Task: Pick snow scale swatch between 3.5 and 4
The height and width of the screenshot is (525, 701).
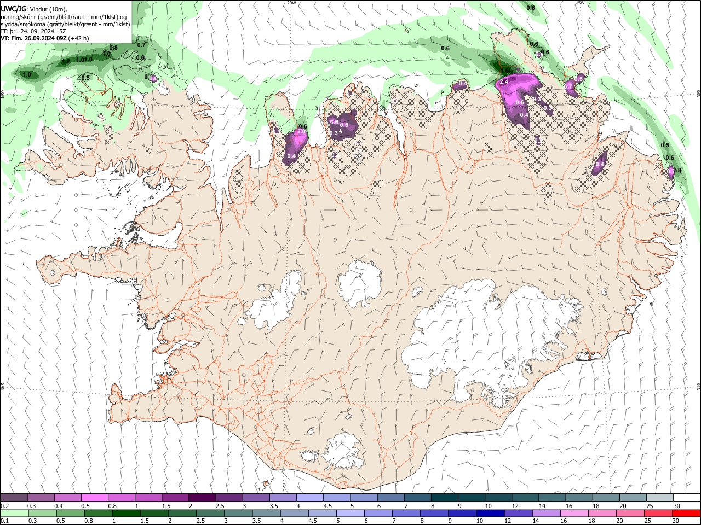Action: (282, 498)
